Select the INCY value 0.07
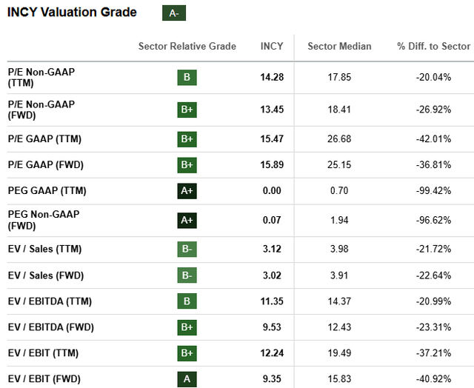This screenshot has width=474, height=388. (x=272, y=221)
